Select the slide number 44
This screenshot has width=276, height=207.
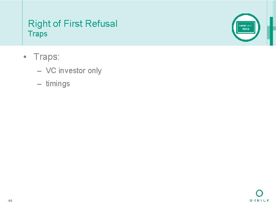(x=10, y=200)
